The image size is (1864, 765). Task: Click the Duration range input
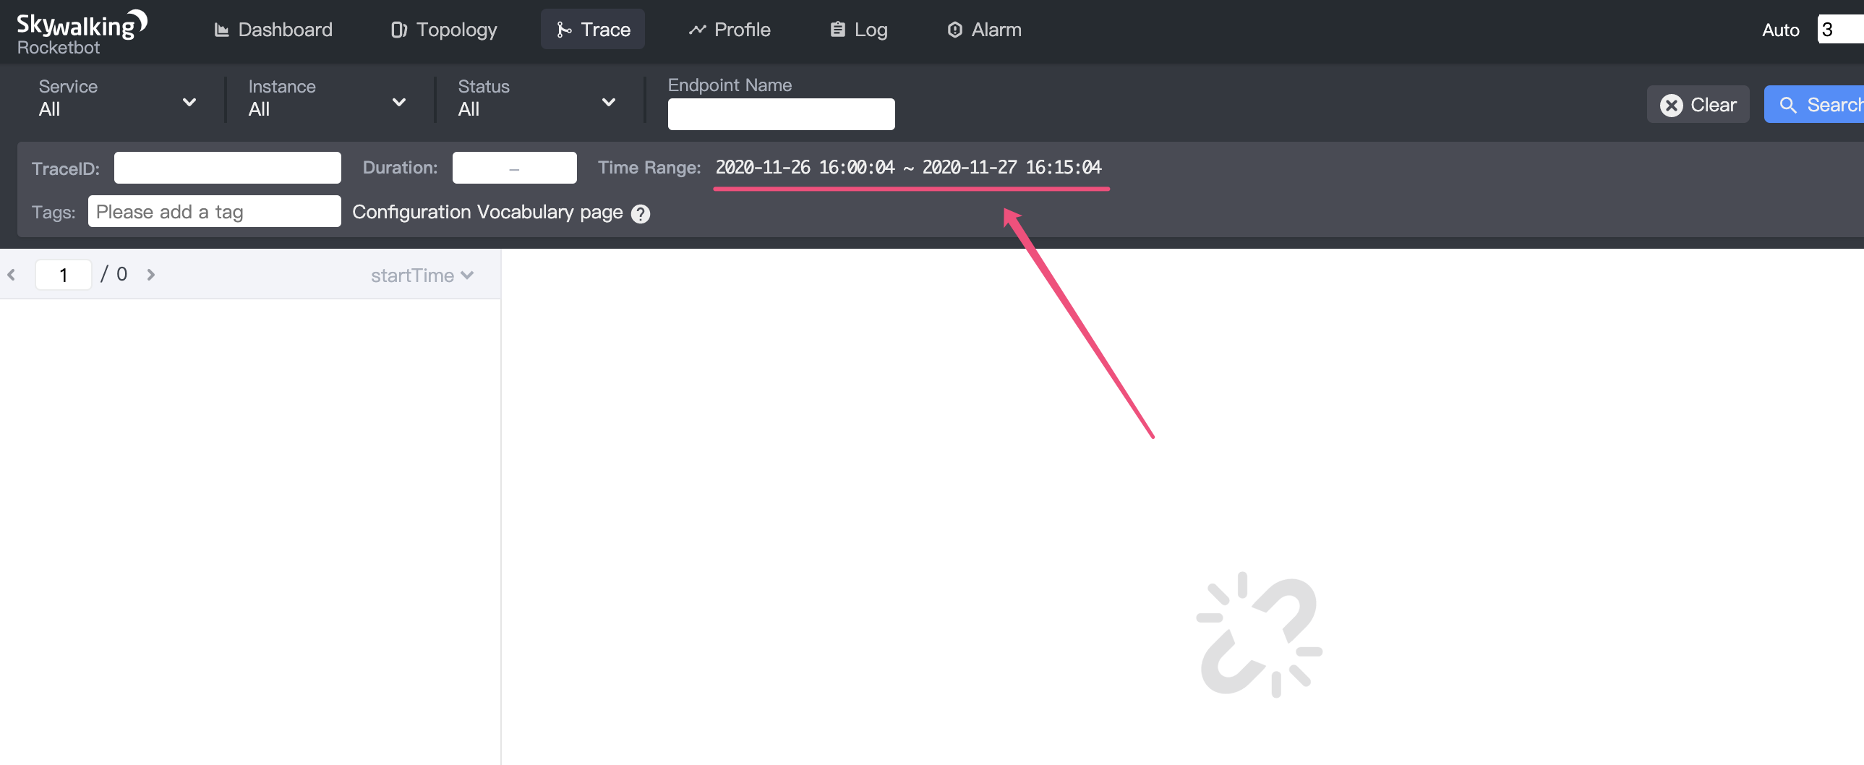[x=515, y=168]
